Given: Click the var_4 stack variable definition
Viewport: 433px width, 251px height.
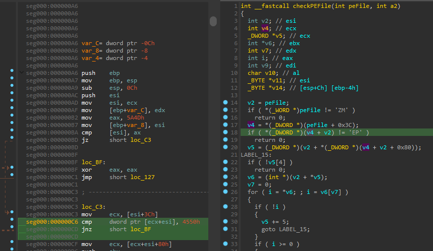Looking at the screenshot, I should pos(90,58).
